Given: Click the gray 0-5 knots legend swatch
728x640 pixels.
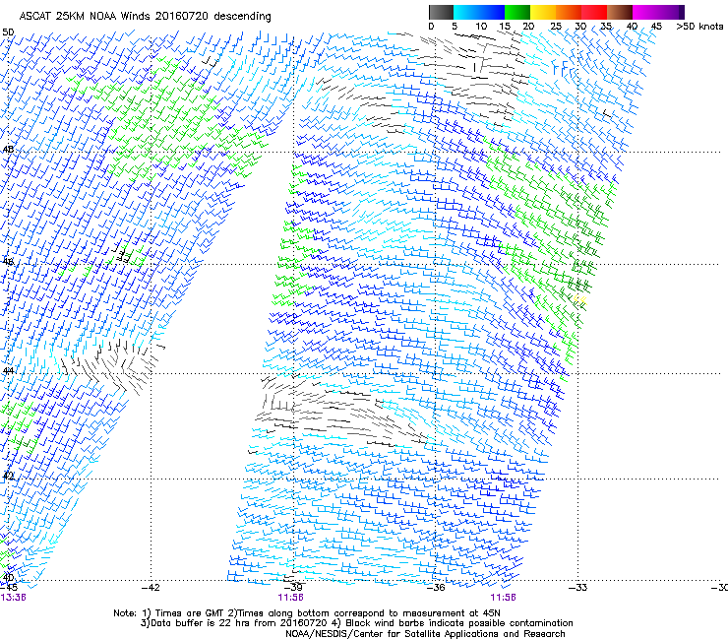Looking at the screenshot, I should (x=441, y=12).
